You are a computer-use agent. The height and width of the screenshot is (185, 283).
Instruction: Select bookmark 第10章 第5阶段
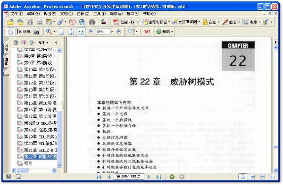pos(37,69)
